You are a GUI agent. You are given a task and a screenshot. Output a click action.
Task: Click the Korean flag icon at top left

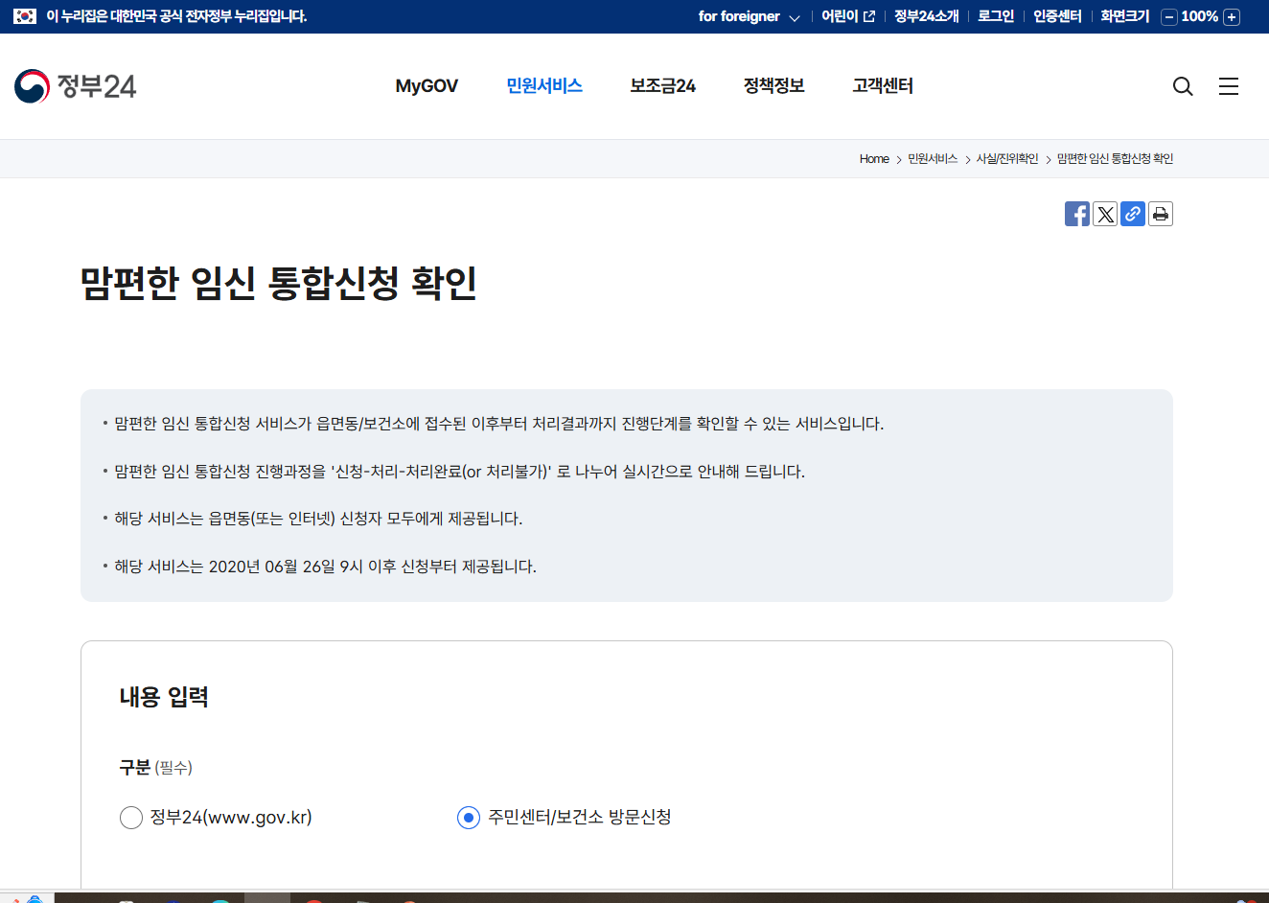(x=23, y=15)
